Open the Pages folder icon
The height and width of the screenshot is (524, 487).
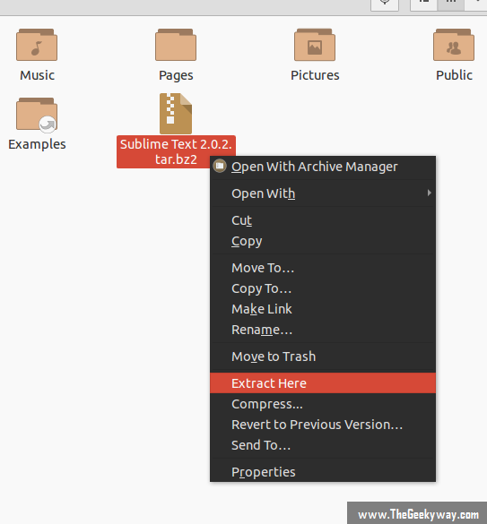176,45
